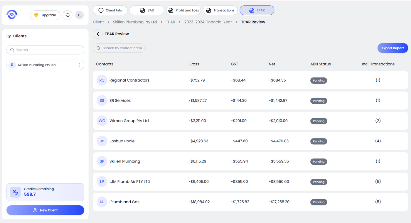The height and width of the screenshot is (223, 411).
Task: Open the TE user avatar menu
Action: (x=79, y=15)
